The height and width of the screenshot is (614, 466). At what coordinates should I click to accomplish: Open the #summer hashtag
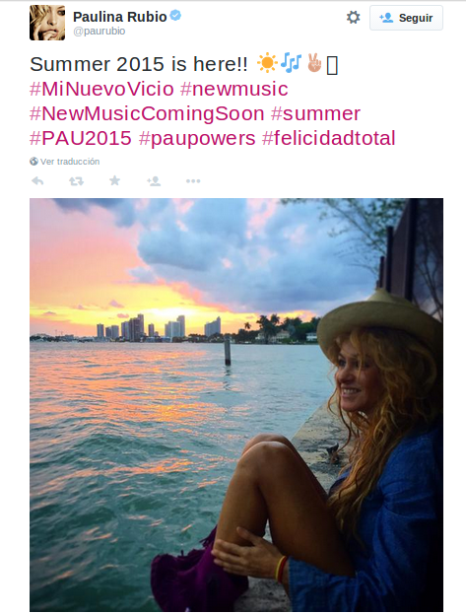(x=315, y=113)
